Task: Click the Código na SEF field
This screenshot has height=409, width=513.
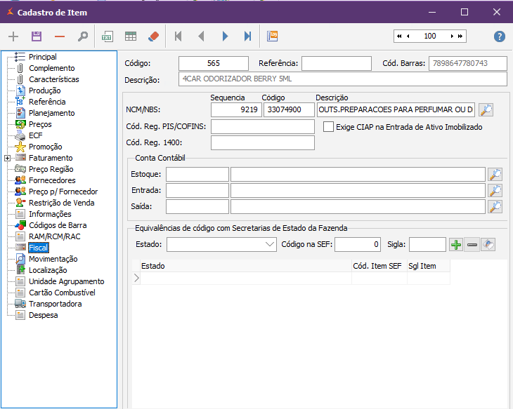Action: pyautogui.click(x=358, y=244)
